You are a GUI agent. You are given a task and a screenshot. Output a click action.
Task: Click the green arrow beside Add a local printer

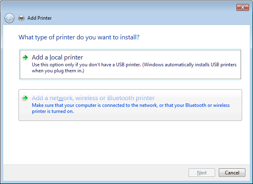25,57
